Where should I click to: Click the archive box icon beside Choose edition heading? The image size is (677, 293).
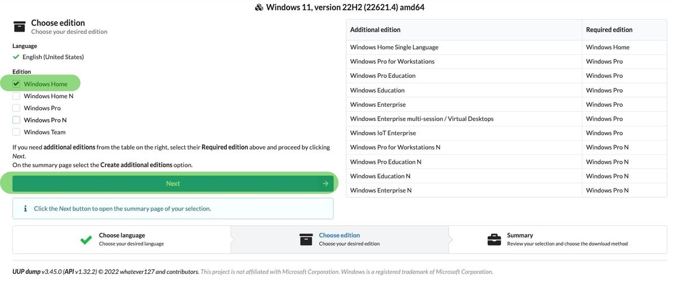(19, 27)
